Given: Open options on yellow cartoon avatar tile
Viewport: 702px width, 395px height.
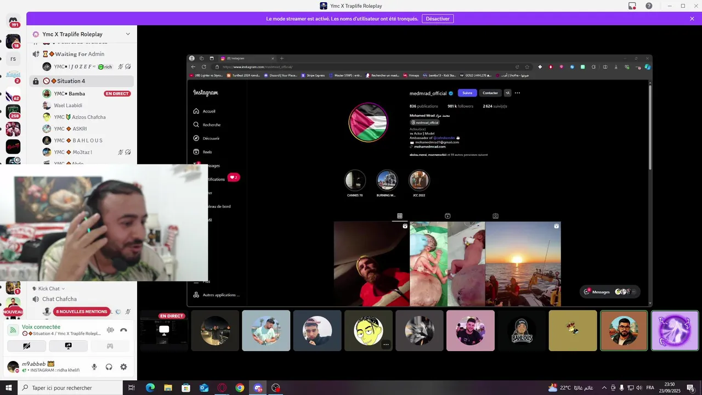Looking at the screenshot, I should click(x=386, y=345).
